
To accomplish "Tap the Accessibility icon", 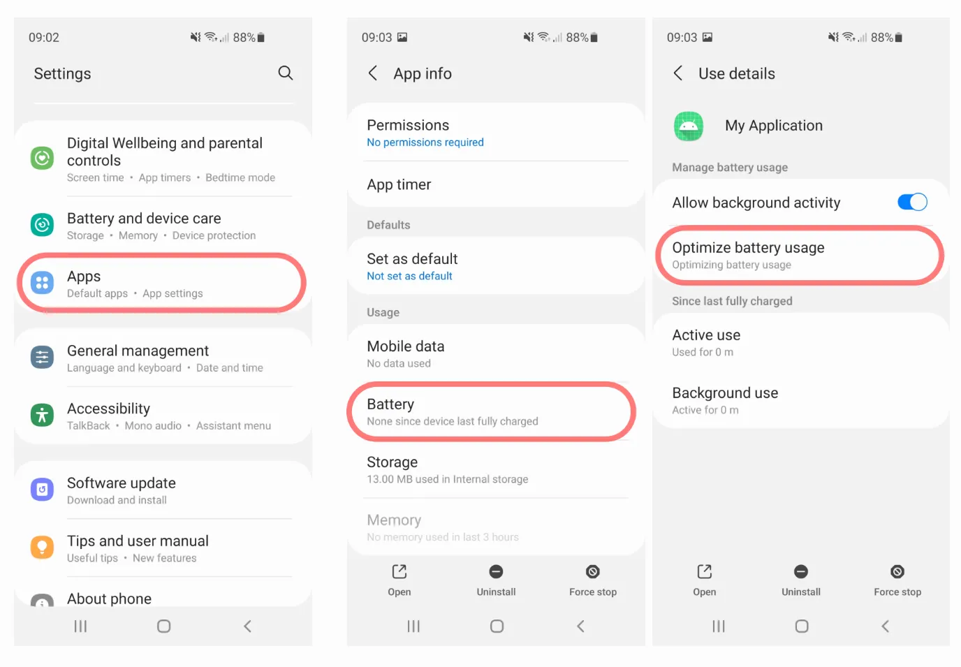I will point(42,415).
